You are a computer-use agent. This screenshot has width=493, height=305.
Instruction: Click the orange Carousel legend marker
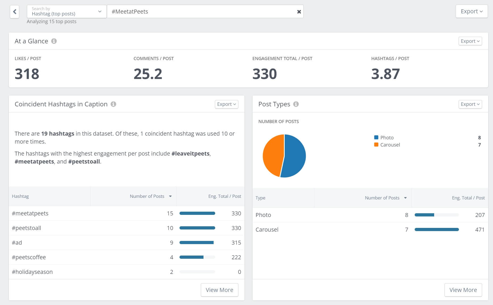[376, 145]
